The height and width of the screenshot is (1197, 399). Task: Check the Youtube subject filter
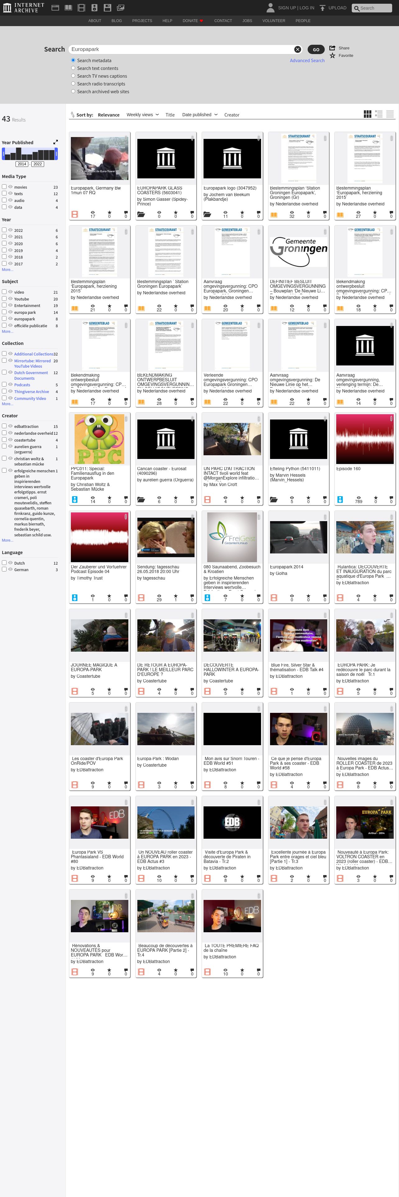[4, 299]
